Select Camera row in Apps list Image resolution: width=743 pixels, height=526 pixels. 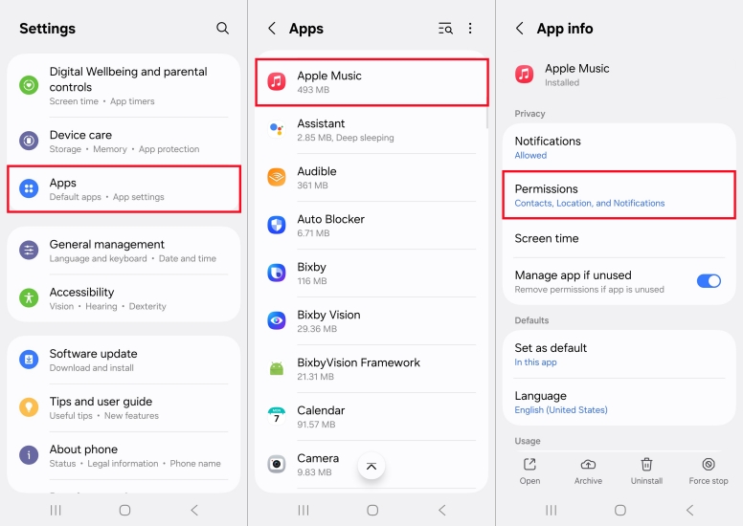371,465
